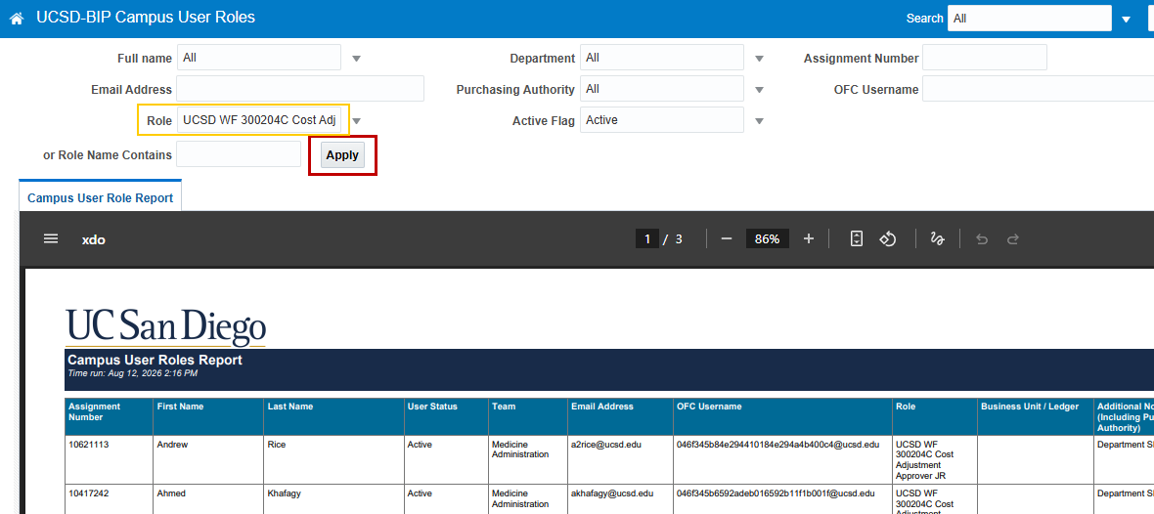Image resolution: width=1154 pixels, height=514 pixels.
Task: Click the Department combo box showing All
Action: tap(662, 58)
